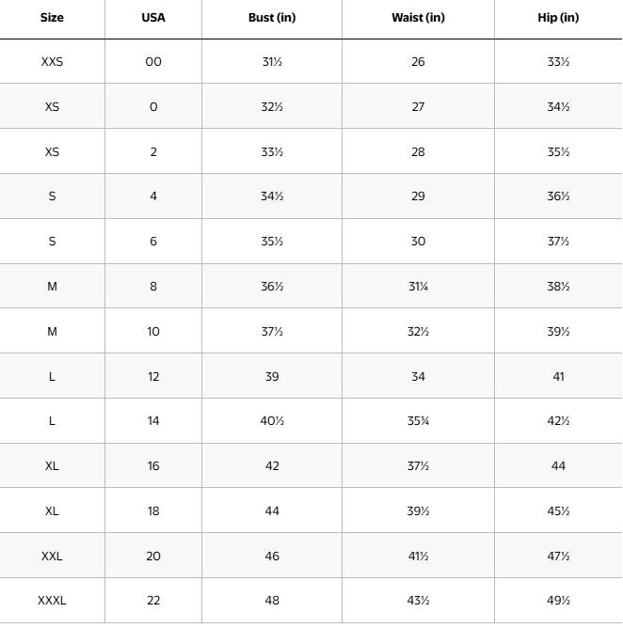623x628 pixels.
Task: Click USA size 00 cell
Action: tap(153, 62)
